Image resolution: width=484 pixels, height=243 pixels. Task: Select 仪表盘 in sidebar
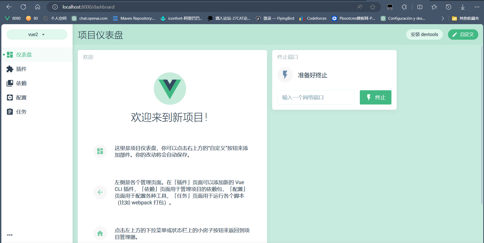(37, 55)
